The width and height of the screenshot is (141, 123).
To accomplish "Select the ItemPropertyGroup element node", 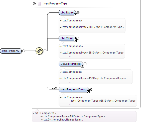I will [74, 90].
